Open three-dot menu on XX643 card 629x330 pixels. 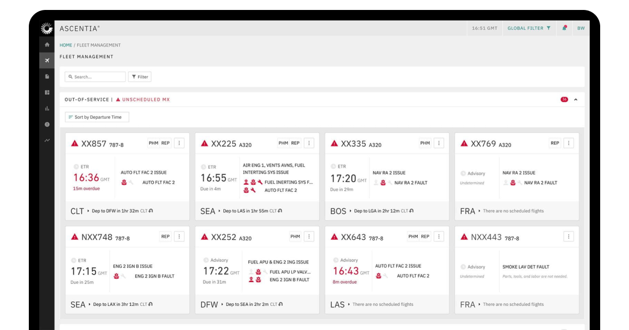pyautogui.click(x=439, y=237)
